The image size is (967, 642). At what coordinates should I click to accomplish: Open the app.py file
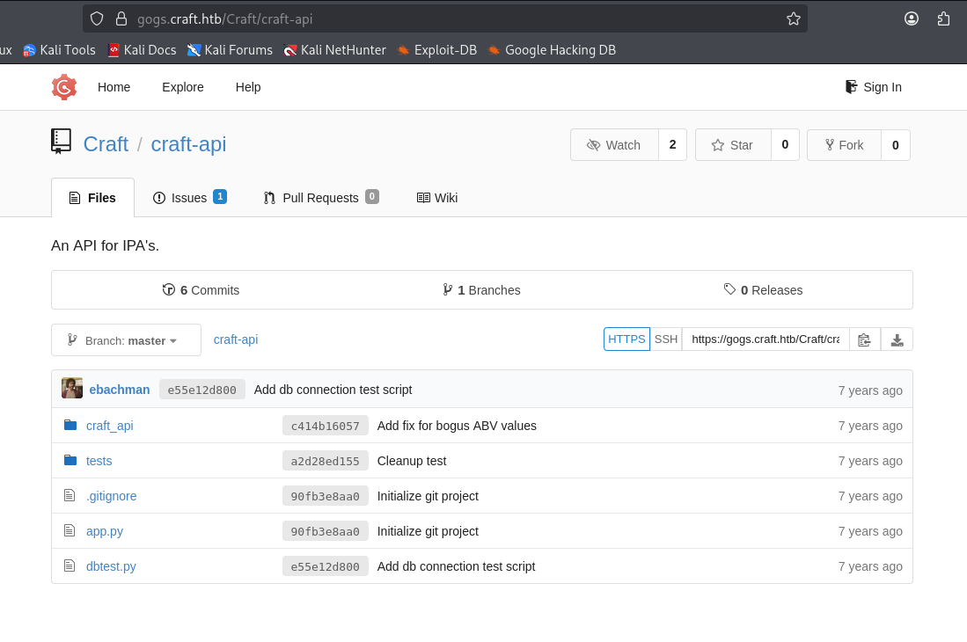105,531
